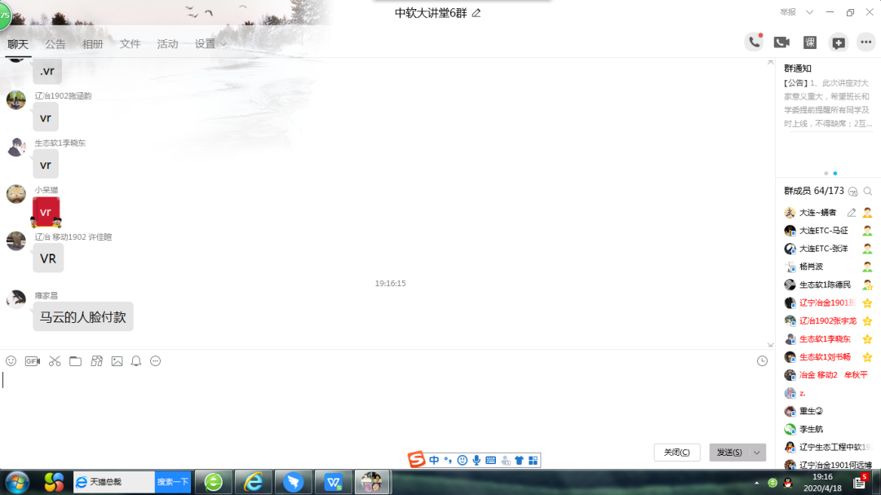Search group members with the magnifier icon

(868, 191)
